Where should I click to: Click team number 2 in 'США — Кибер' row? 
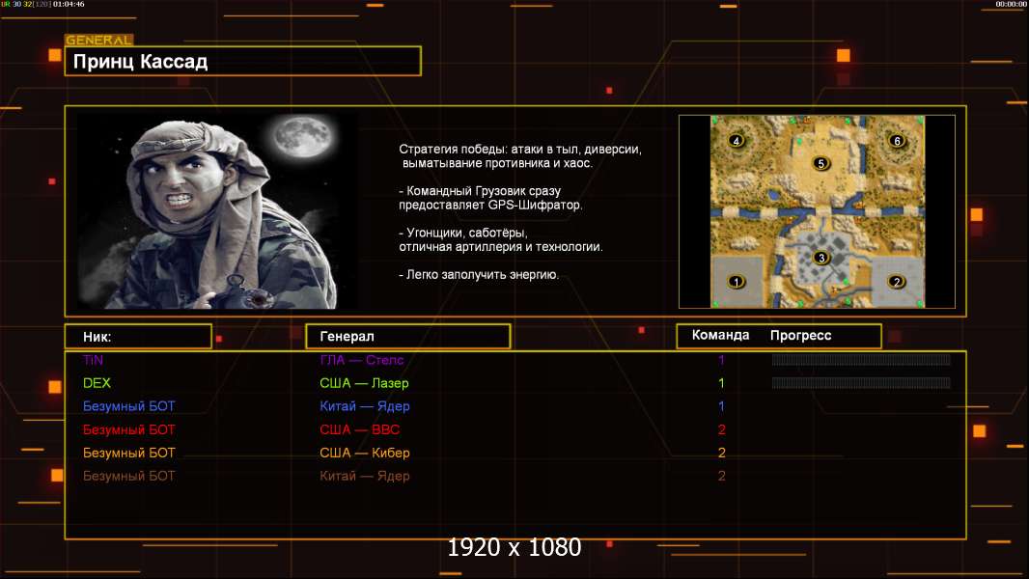[721, 454]
